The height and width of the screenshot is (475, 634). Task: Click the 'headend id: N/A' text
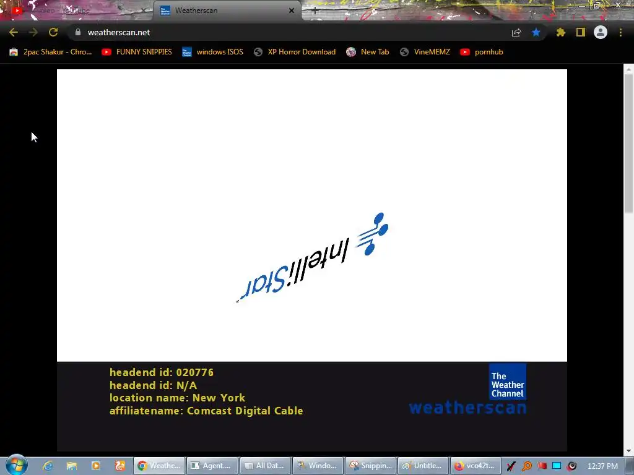[154, 385]
